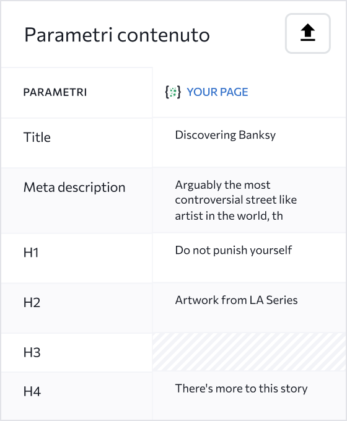
Task: Click the Parametri contenuto panel heading
Action: 117,35
